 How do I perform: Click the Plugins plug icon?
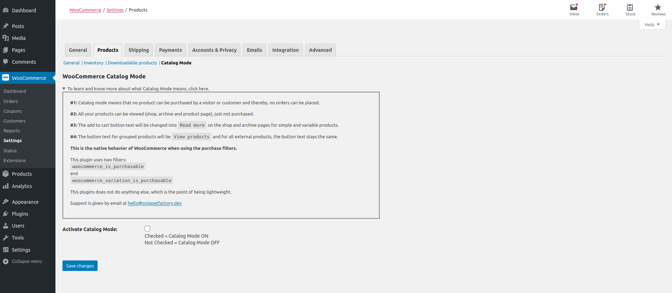point(6,214)
